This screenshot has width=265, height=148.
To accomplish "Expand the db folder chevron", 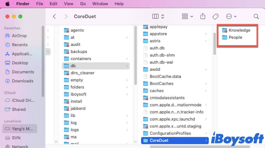I will pos(127,66).
